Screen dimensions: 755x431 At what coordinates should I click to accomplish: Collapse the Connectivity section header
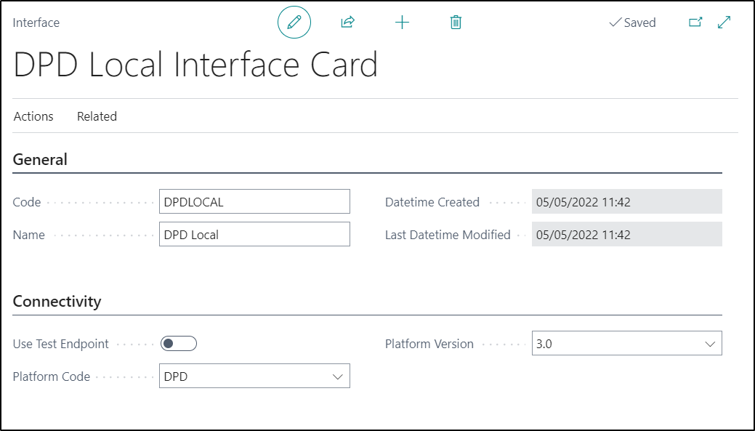coord(57,302)
